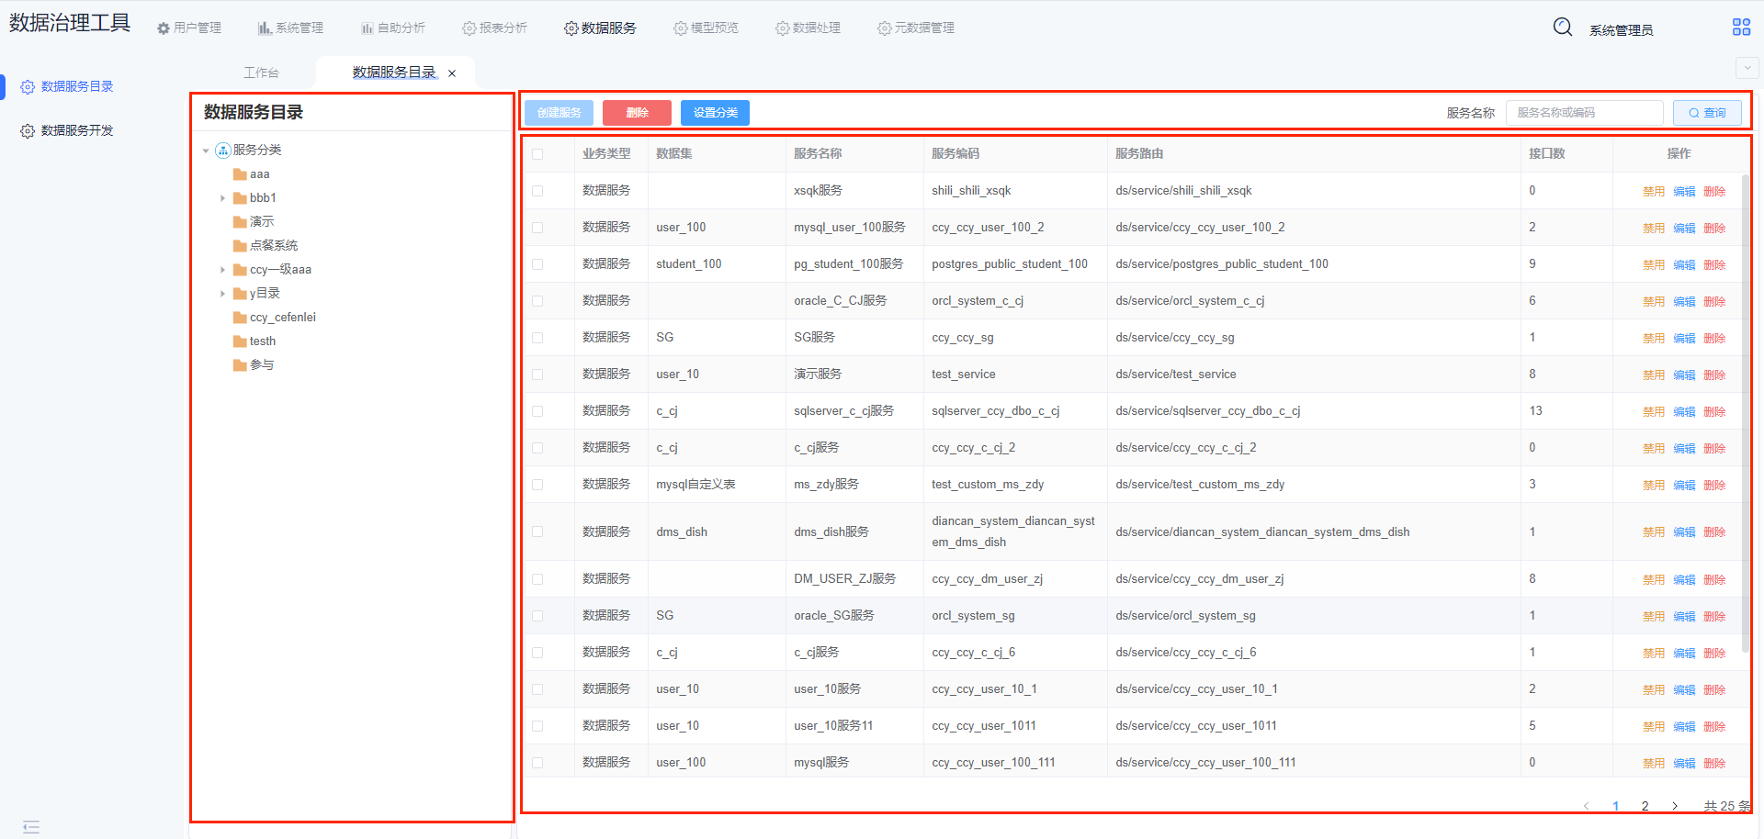This screenshot has height=839, width=1764.
Task: Check the xsqk服务 row checkbox
Action: 537,191
